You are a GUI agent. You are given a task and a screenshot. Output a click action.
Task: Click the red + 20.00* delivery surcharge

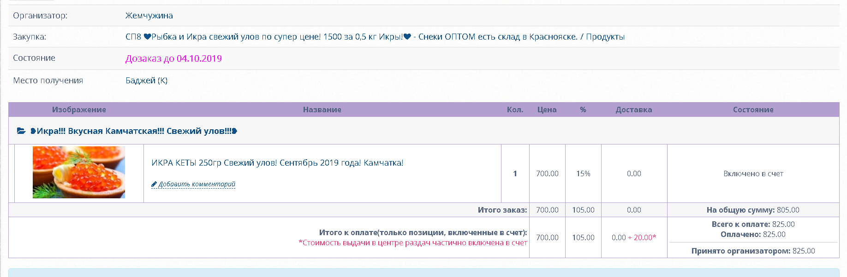pyautogui.click(x=642, y=237)
